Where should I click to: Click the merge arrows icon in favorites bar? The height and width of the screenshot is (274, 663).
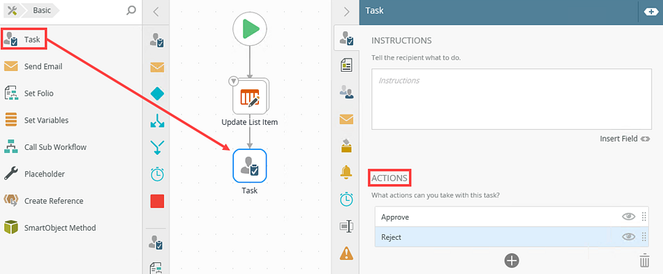pyautogui.click(x=157, y=147)
